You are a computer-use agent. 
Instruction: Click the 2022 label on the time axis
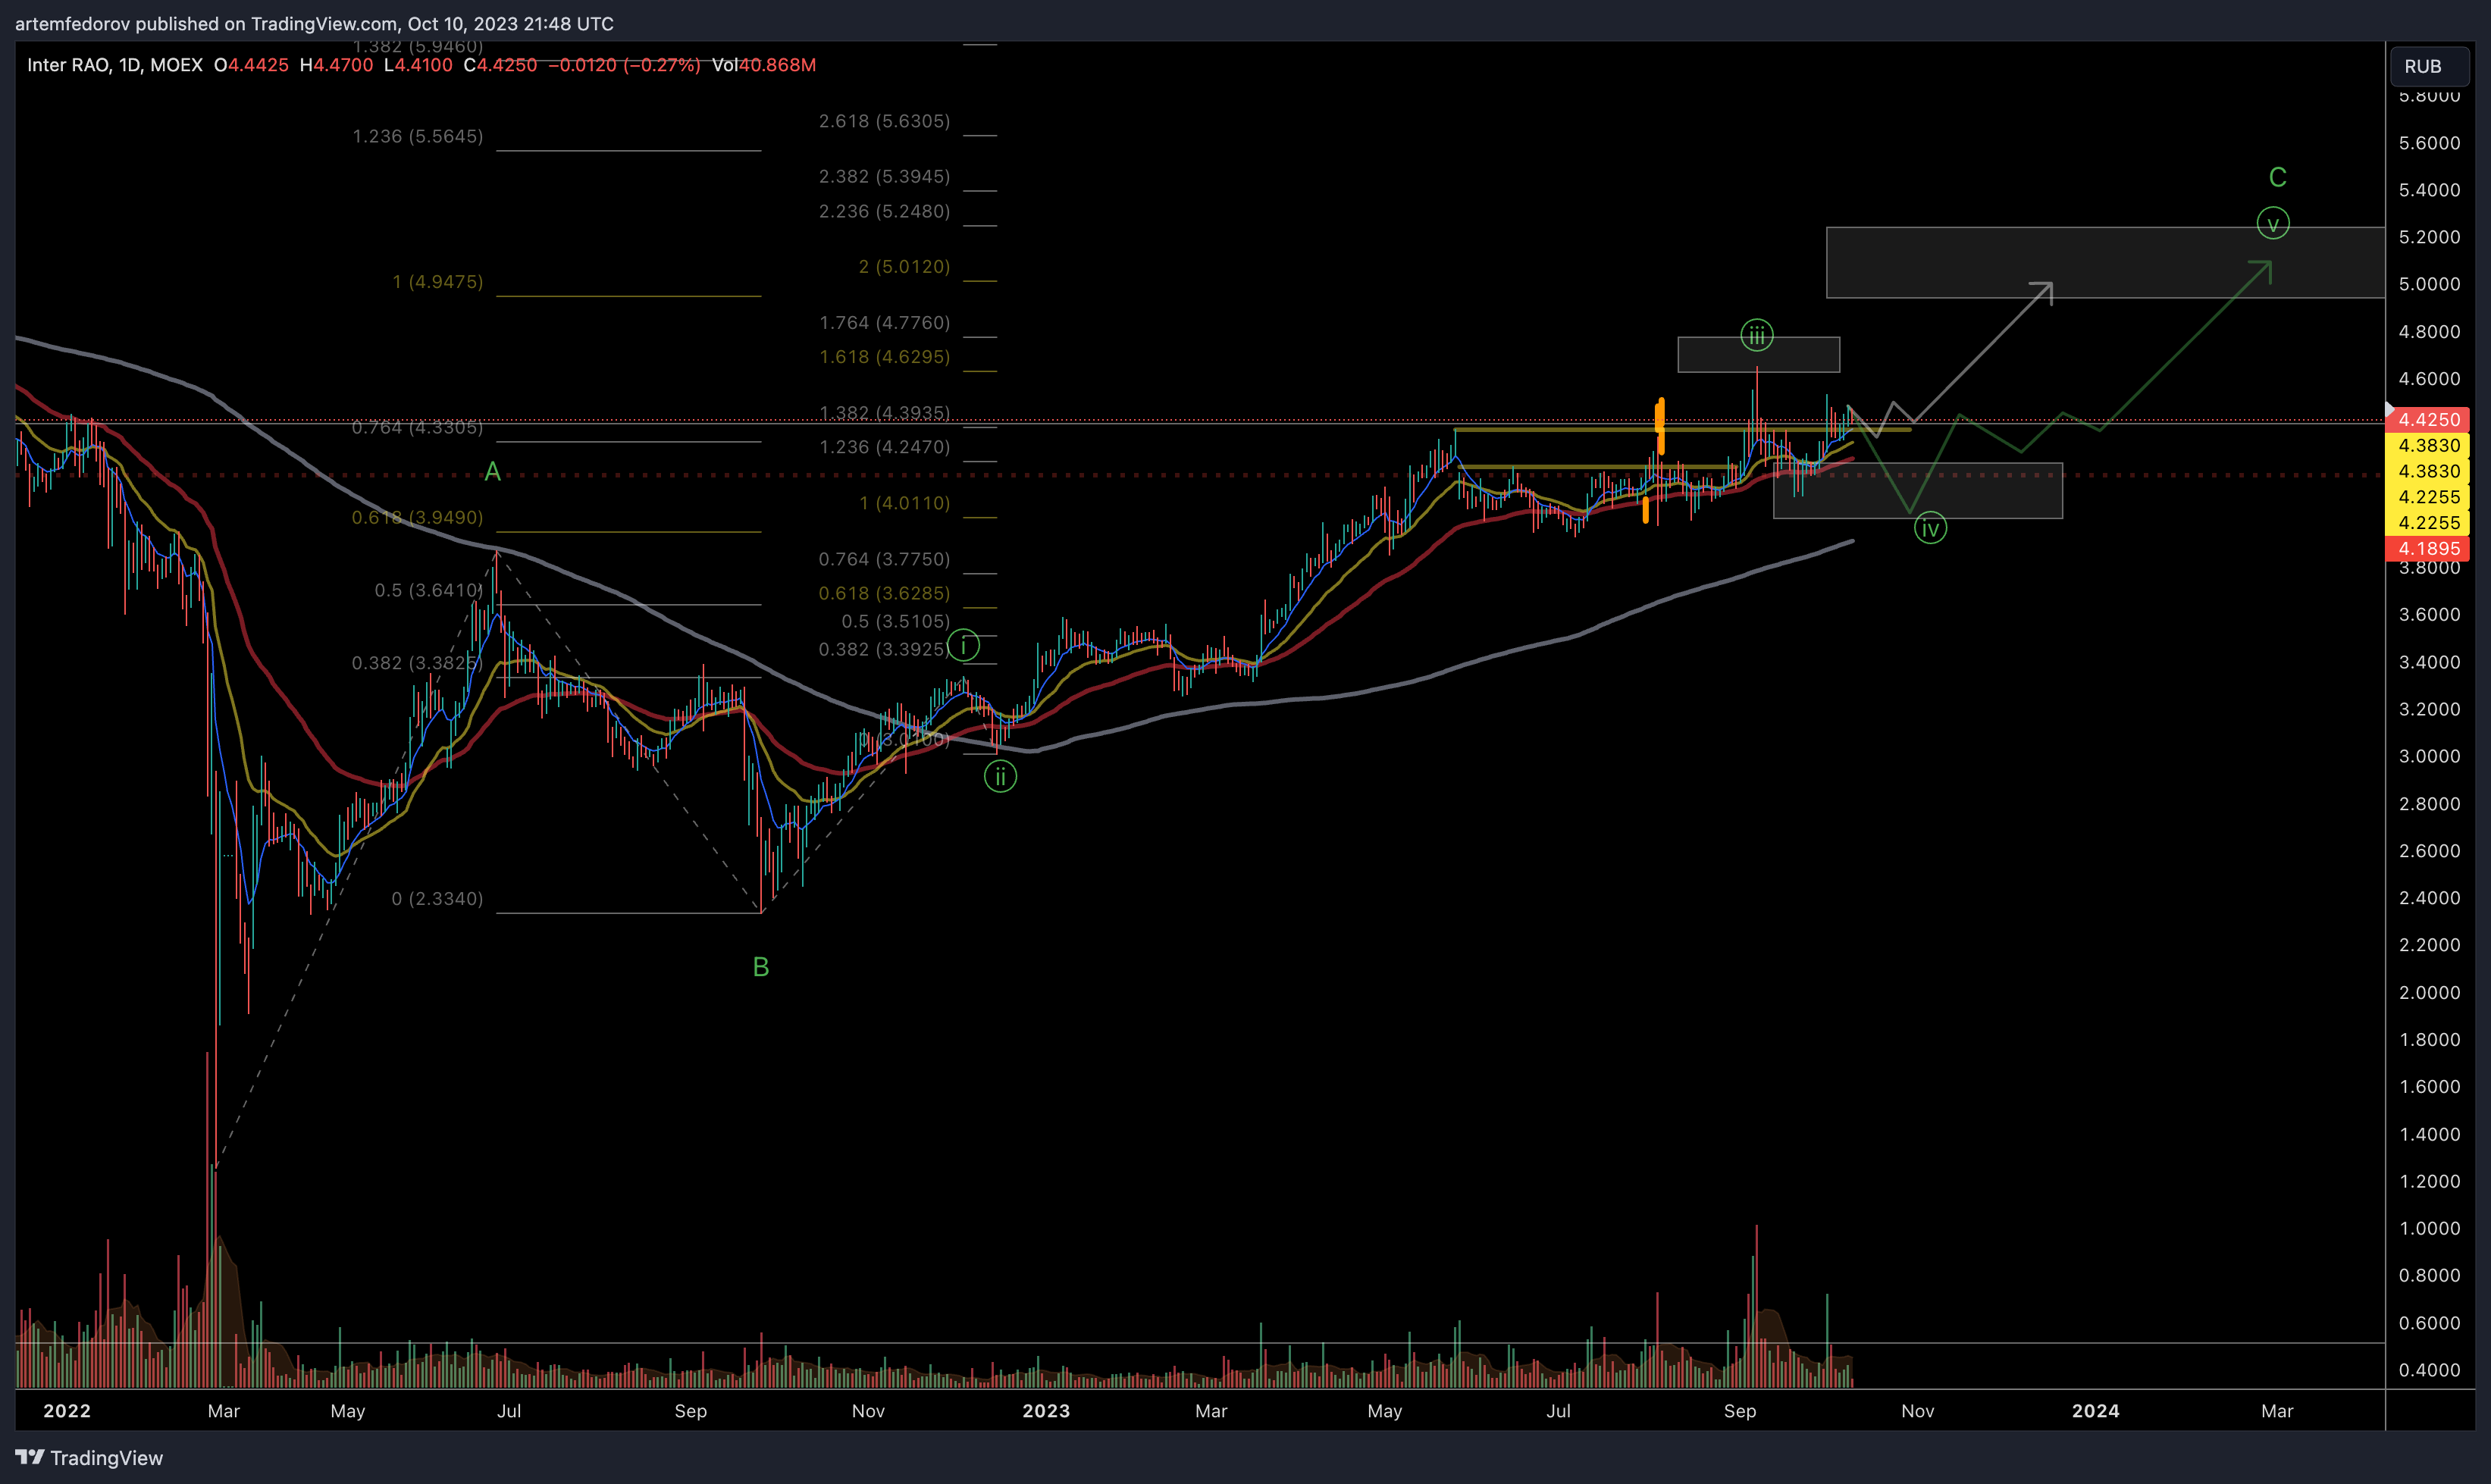coord(67,1411)
